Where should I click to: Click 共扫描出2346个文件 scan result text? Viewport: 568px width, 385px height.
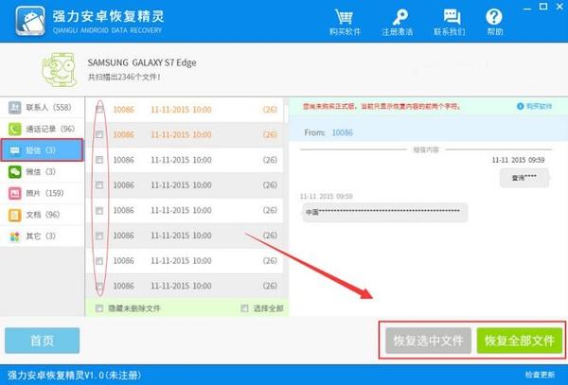[124, 77]
